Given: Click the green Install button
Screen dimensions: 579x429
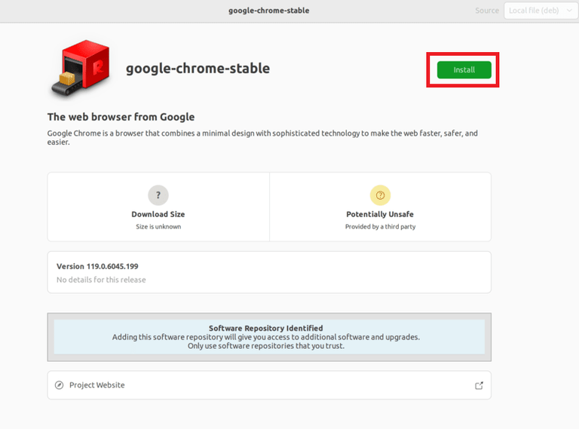Looking at the screenshot, I should (x=464, y=70).
